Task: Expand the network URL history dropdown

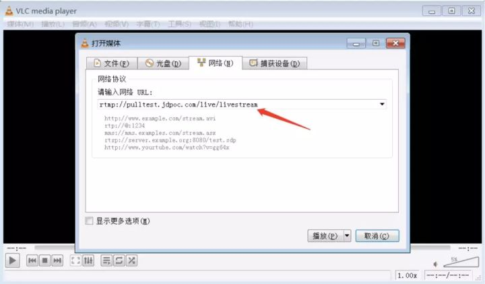Action: point(382,105)
